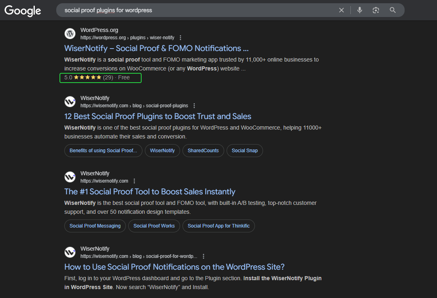The width and height of the screenshot is (437, 298).
Task: Open three-dot menu for social-proof-plugins blog result
Action: (194, 106)
